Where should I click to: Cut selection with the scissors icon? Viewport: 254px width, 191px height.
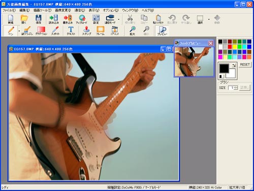click(130, 19)
